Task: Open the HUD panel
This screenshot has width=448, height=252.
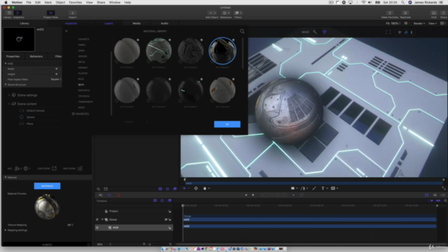Action: pyautogui.click(x=434, y=13)
